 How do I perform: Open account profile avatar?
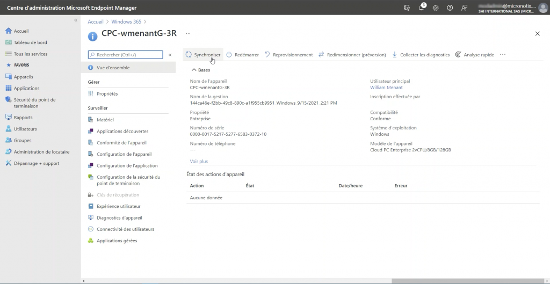544,8
